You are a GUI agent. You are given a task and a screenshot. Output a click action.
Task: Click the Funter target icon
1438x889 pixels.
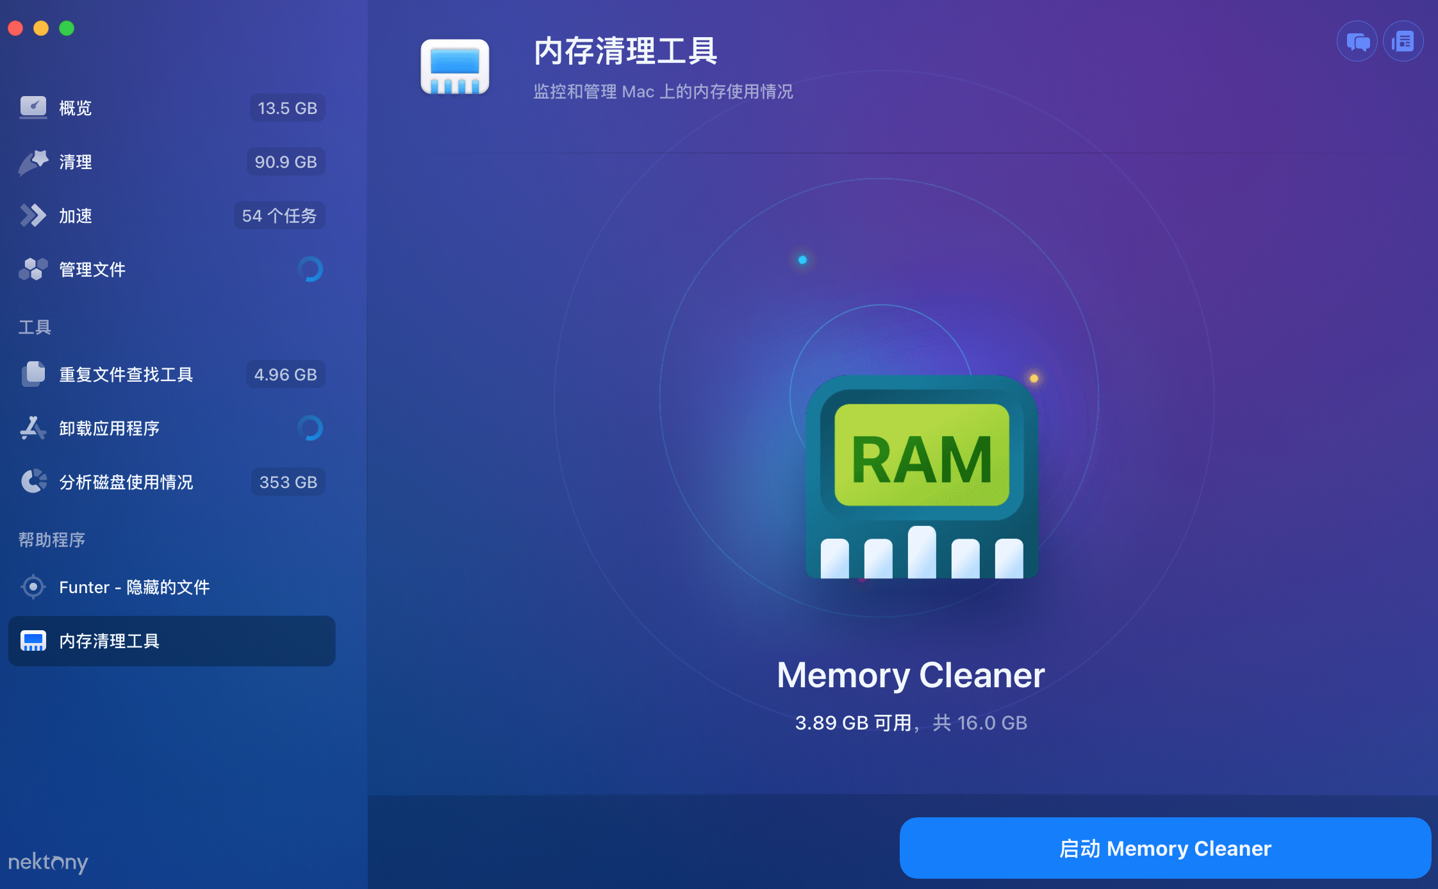(33, 587)
